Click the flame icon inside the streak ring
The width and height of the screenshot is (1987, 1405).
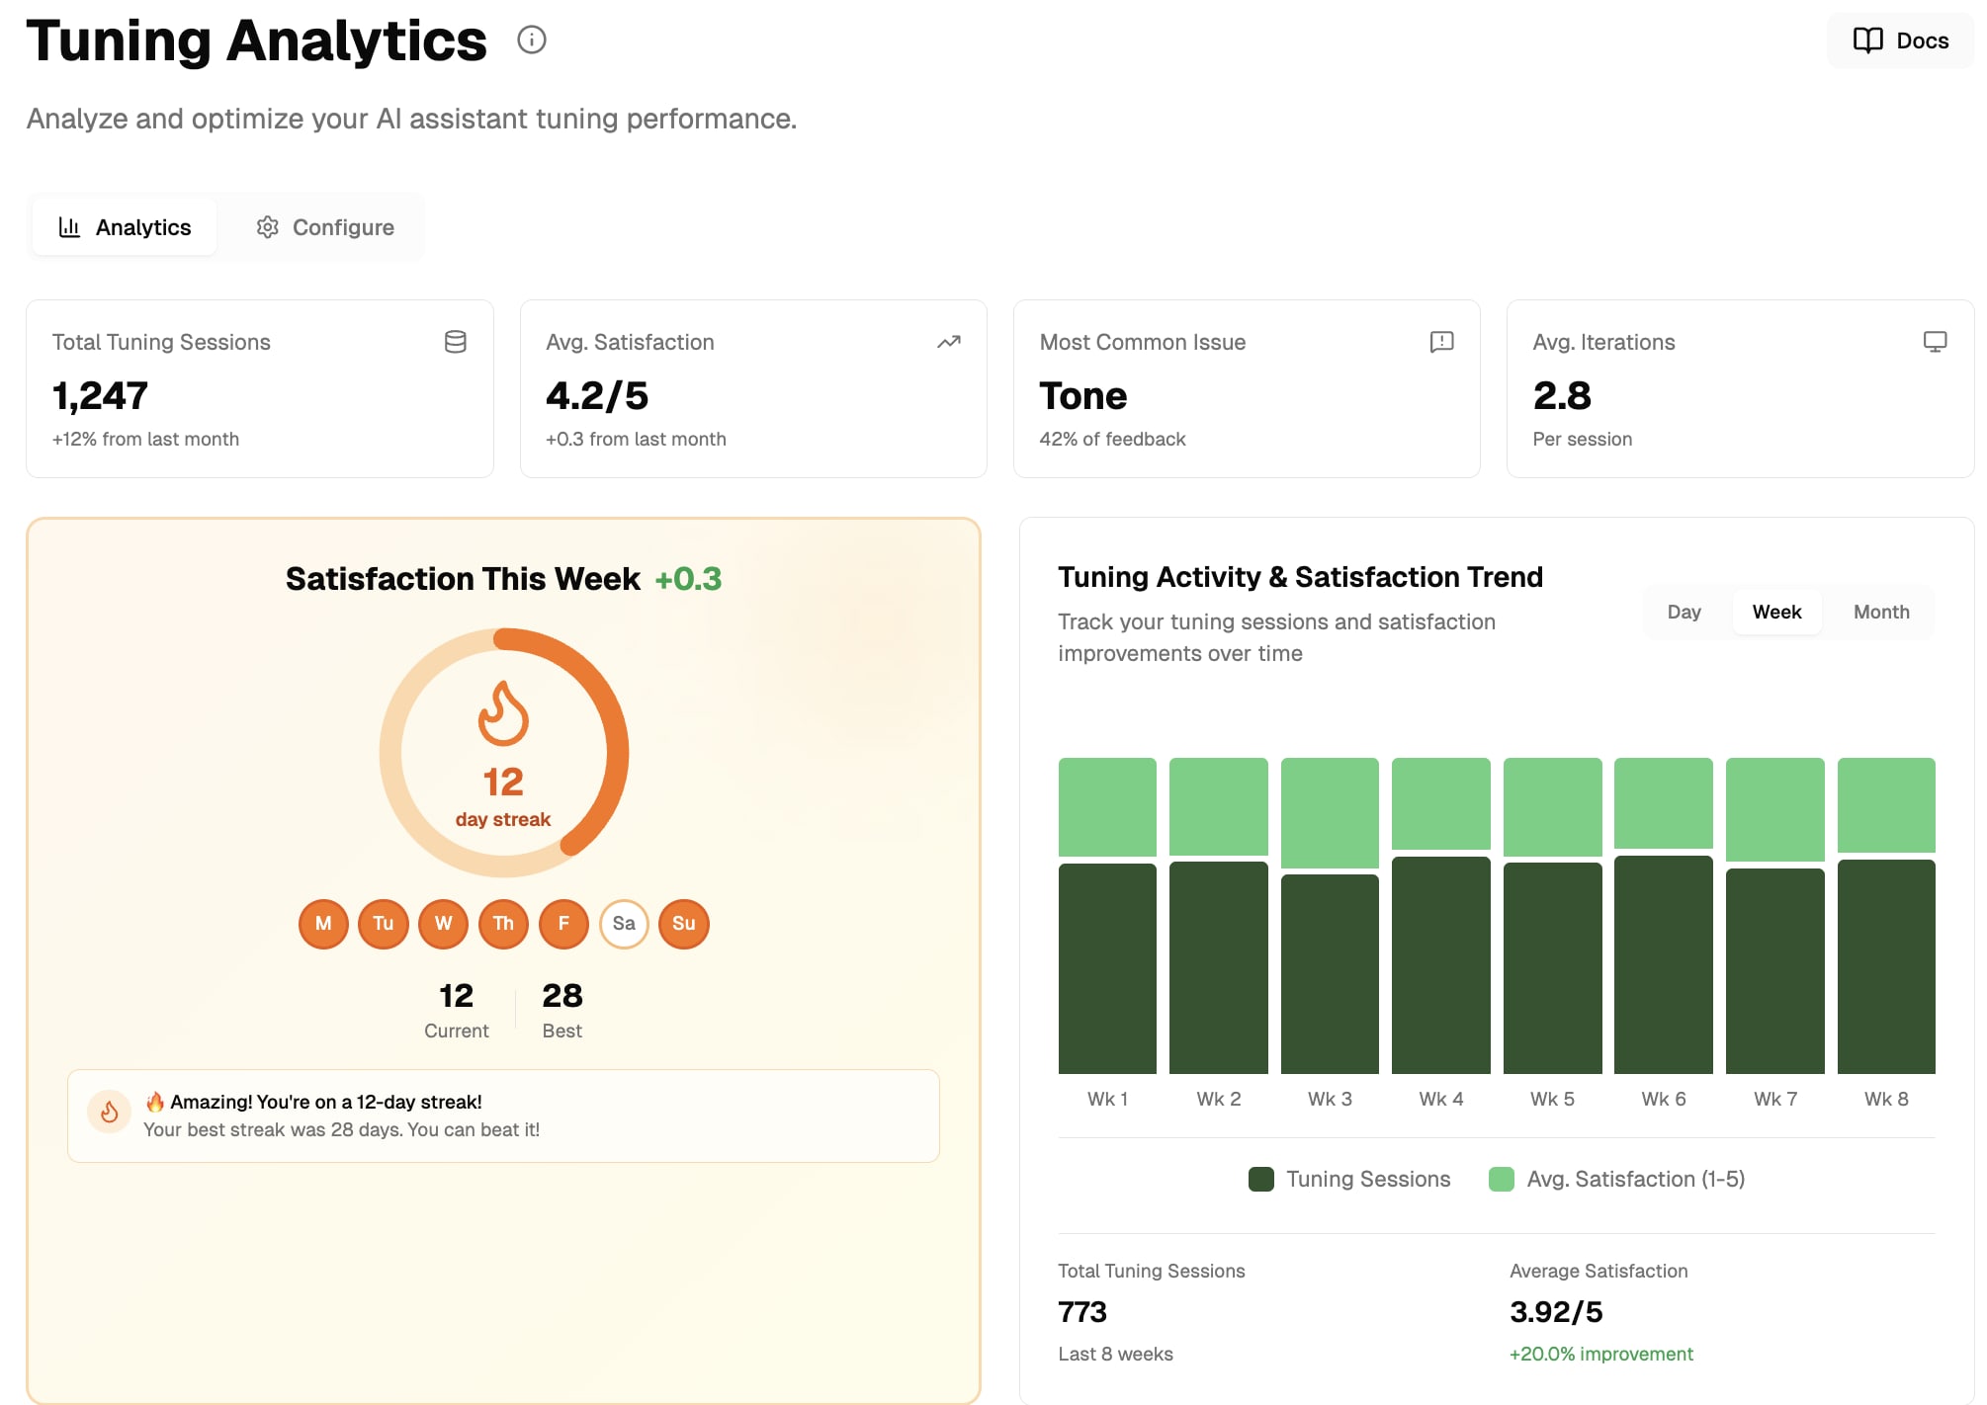504,715
